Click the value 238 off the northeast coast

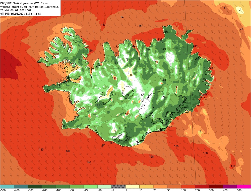[x=195, y=46]
